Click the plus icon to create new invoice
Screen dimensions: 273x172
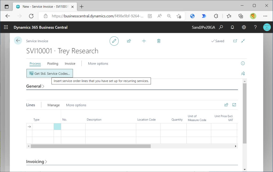(144, 41)
